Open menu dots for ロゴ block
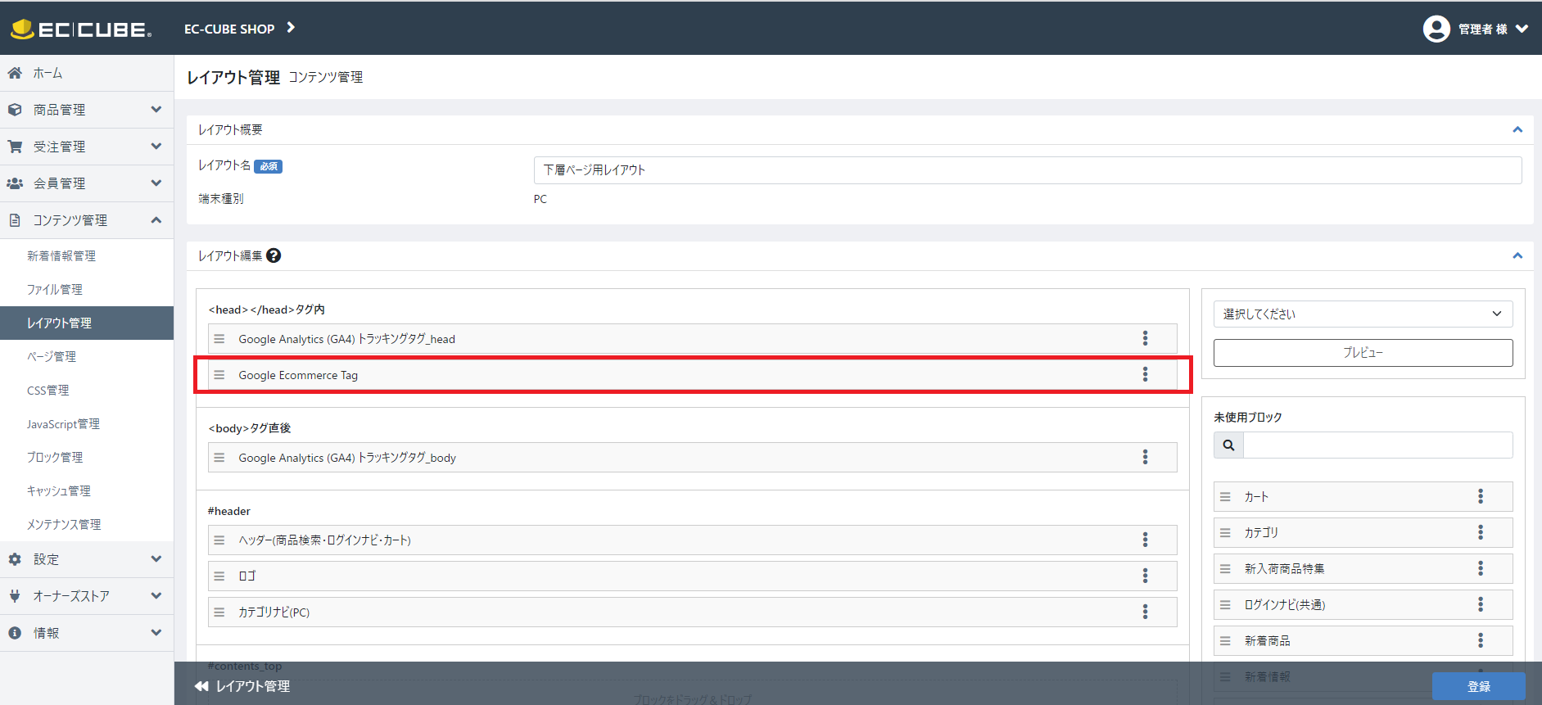This screenshot has height=705, width=1542. click(x=1145, y=576)
